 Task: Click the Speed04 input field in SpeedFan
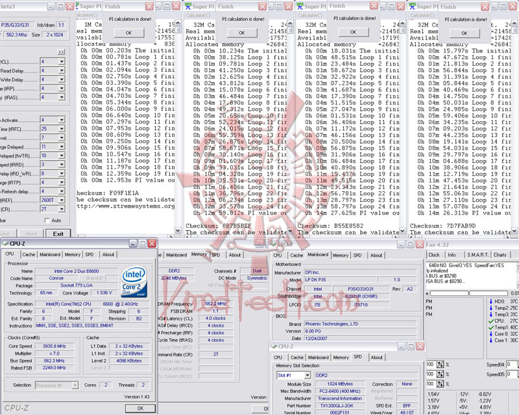513,364
